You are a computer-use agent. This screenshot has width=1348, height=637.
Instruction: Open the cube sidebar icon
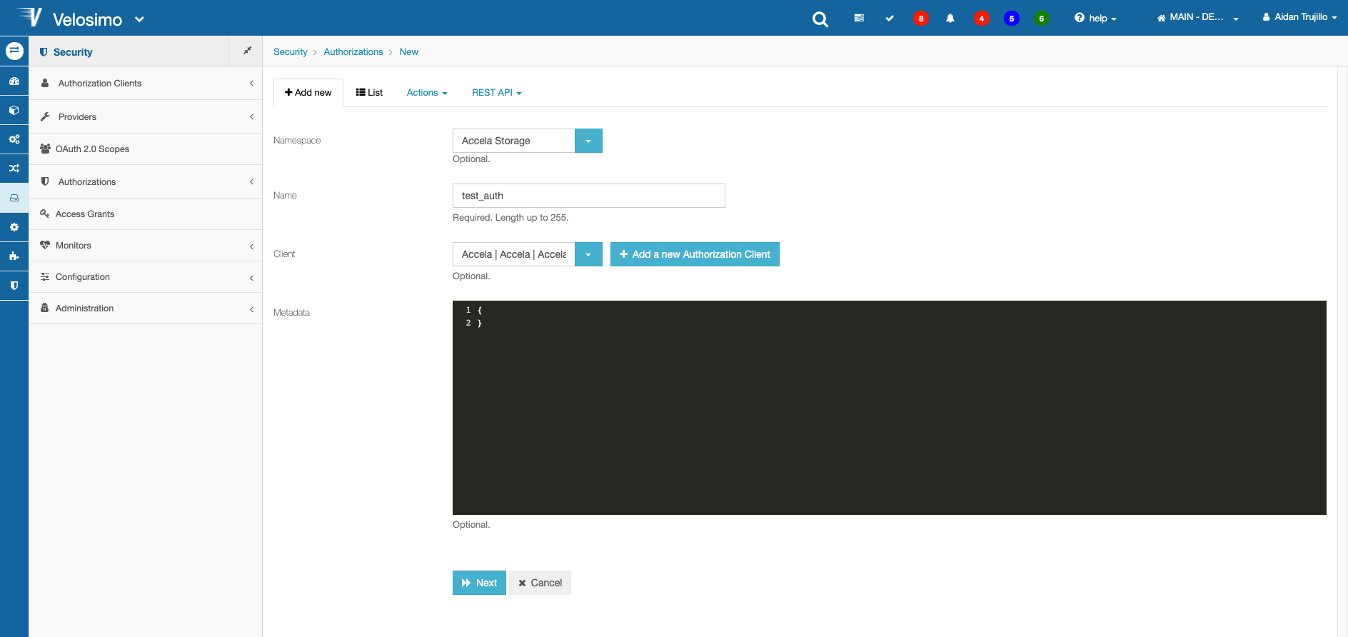pyautogui.click(x=14, y=111)
